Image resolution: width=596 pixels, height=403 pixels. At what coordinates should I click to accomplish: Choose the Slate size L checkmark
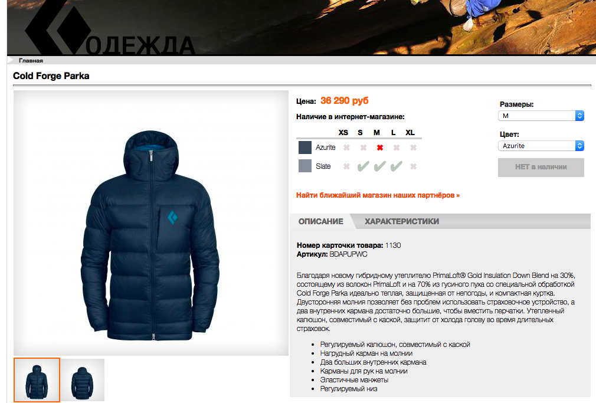(397, 166)
